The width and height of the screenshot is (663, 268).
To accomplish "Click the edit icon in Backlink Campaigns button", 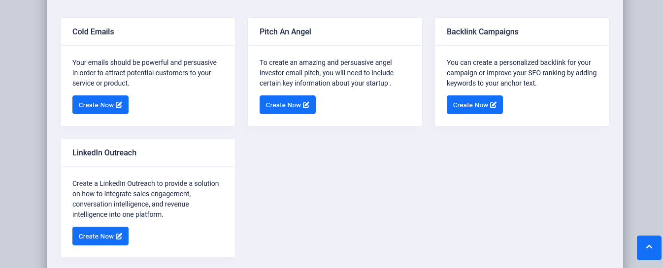I will pos(493,105).
